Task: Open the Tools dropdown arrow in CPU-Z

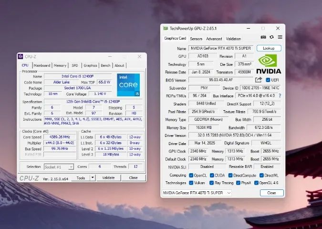Action: point(93,177)
